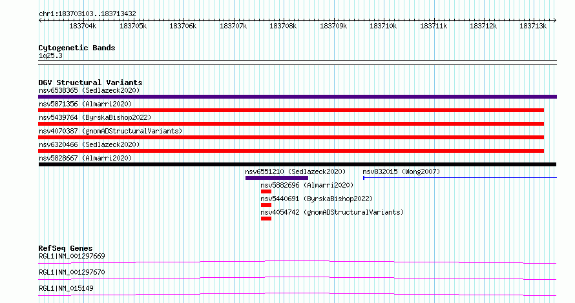Image resolution: width=575 pixels, height=303 pixels.
Task: Select the 1q25.3 band label
Action: (50, 55)
